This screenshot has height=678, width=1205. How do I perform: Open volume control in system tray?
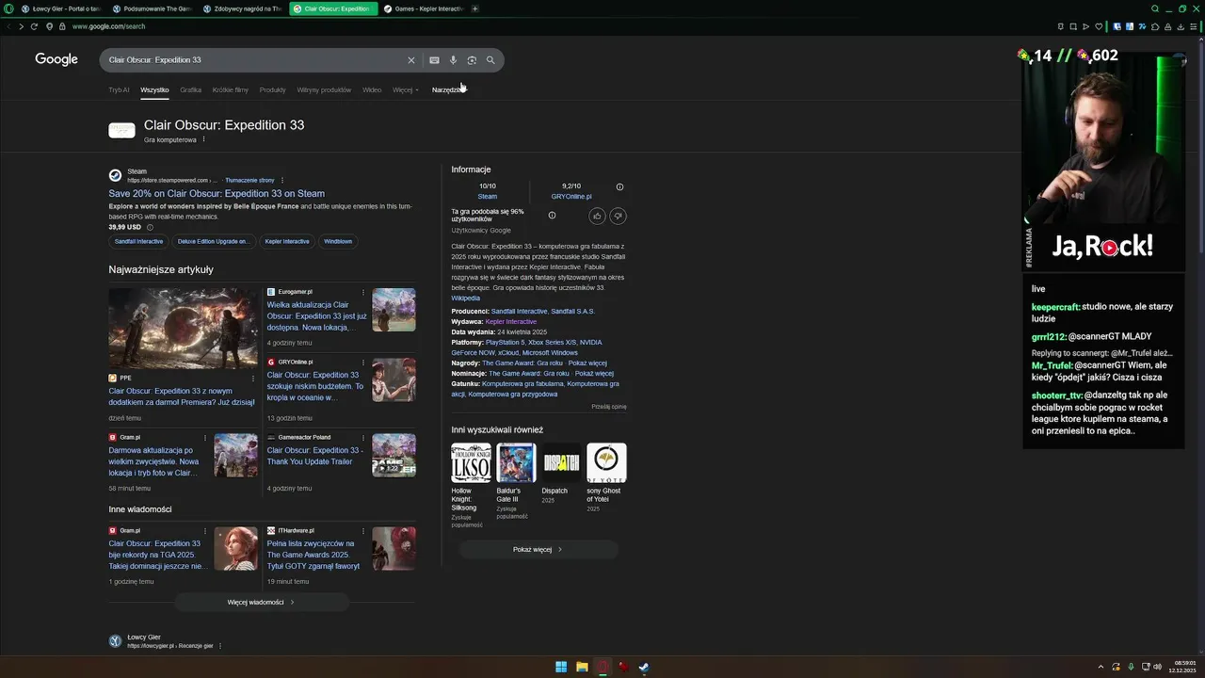pyautogui.click(x=1157, y=667)
